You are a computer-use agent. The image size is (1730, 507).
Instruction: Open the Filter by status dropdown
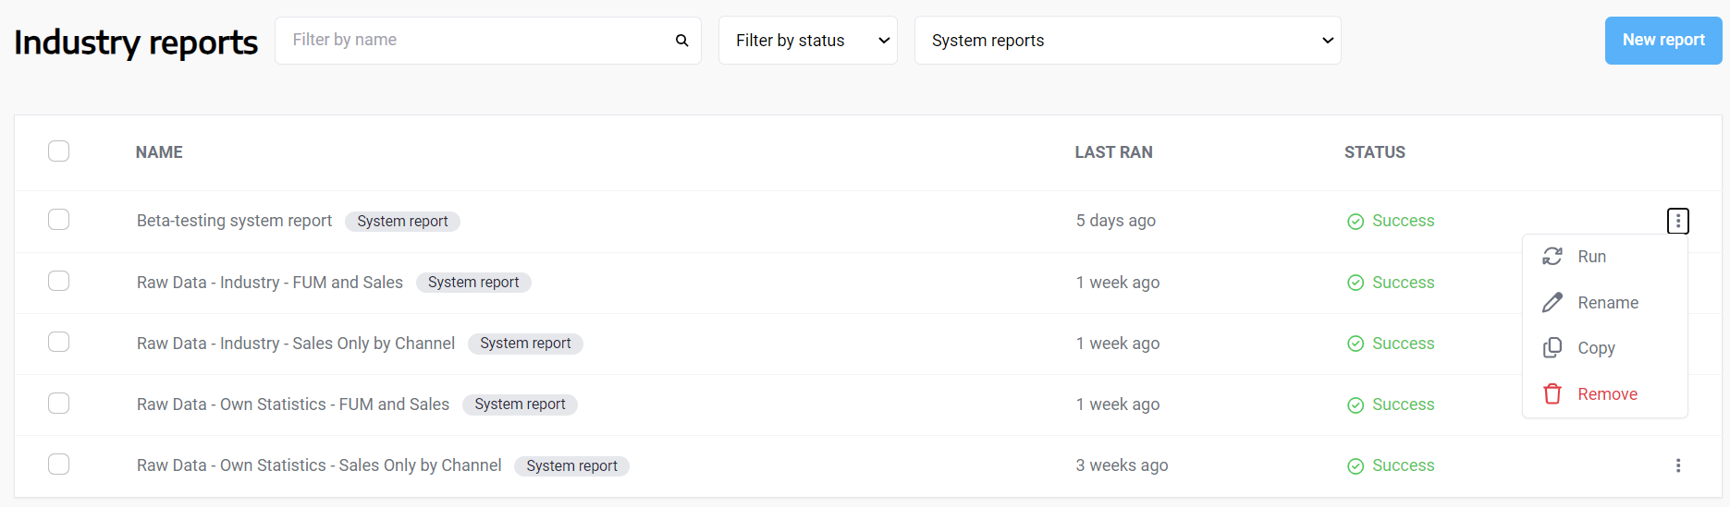807,41
